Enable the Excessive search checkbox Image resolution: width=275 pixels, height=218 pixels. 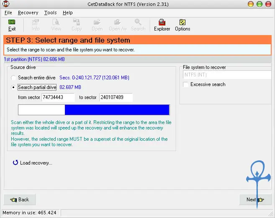(185, 84)
